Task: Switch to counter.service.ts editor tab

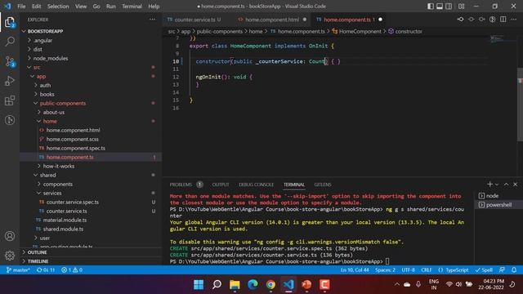Action: tap(194, 20)
